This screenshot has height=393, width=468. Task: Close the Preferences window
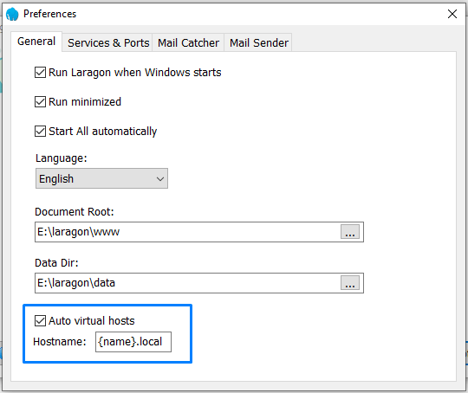tap(452, 14)
